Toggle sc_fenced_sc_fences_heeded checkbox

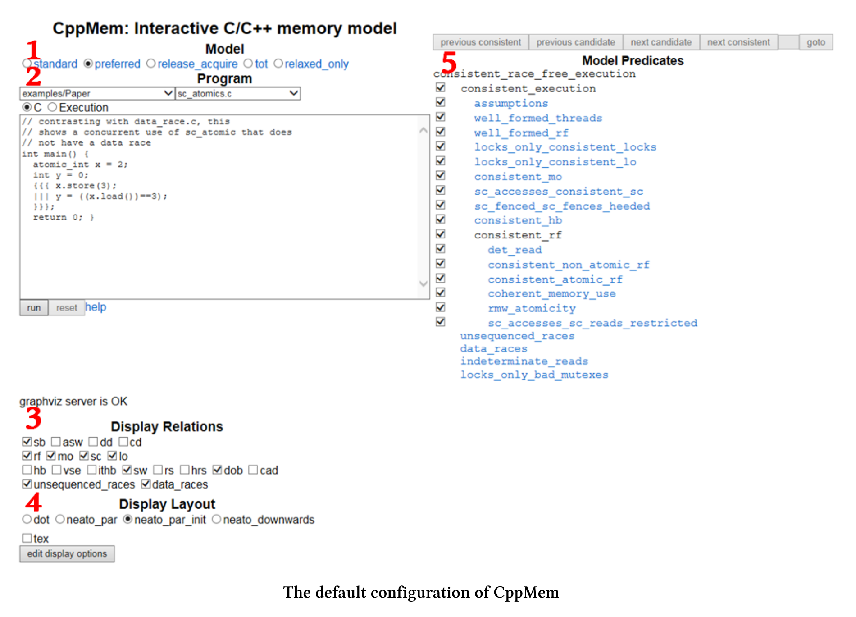pos(441,205)
